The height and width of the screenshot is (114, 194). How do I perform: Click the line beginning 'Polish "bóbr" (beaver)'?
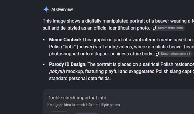pyautogui.click(x=121, y=47)
